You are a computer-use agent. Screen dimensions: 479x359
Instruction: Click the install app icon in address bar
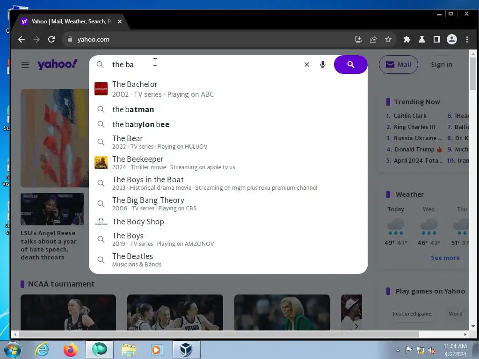(358, 39)
